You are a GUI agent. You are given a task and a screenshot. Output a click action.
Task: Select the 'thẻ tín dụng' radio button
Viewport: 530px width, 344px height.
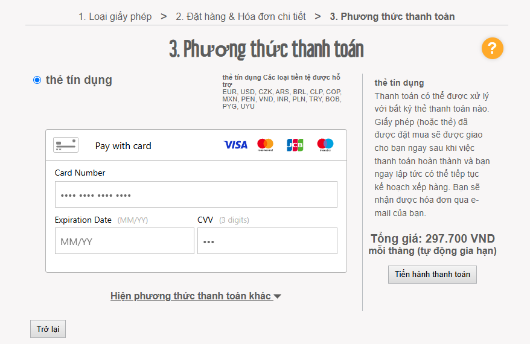point(37,80)
